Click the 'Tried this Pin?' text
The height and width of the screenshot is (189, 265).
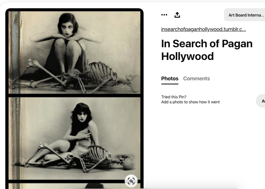point(174,97)
